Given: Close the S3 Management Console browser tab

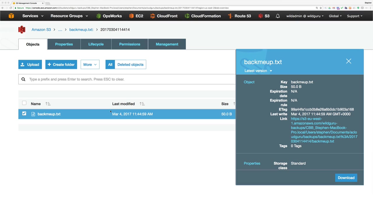Looking at the screenshot, I should click(43, 3).
